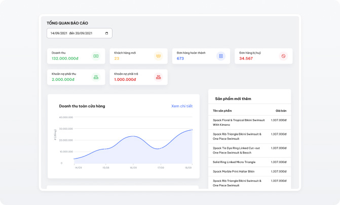Click the green cash icon on Doanh thu card
340x205 pixels.
(96, 56)
